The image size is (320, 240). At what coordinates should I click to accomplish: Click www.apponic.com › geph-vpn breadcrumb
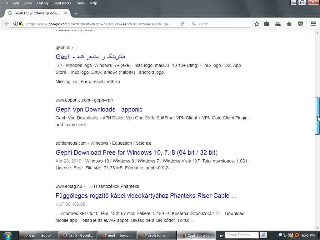pyautogui.click(x=84, y=100)
